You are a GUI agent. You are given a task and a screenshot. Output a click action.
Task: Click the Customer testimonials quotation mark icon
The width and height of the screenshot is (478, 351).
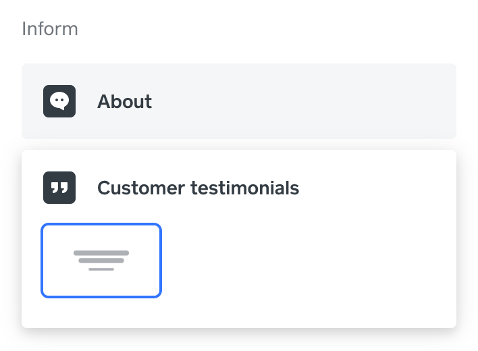click(x=59, y=188)
